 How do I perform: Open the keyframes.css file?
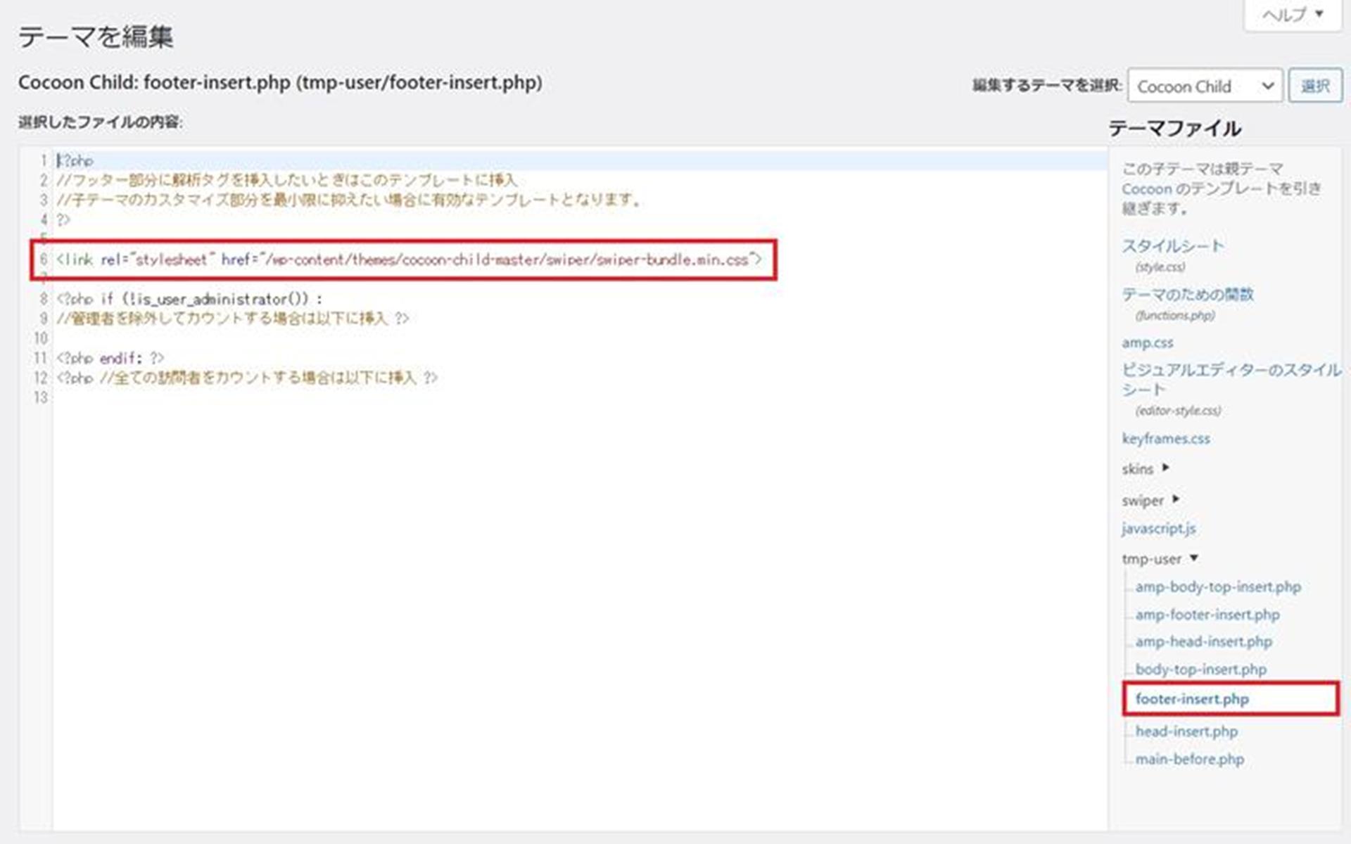pyautogui.click(x=1167, y=438)
